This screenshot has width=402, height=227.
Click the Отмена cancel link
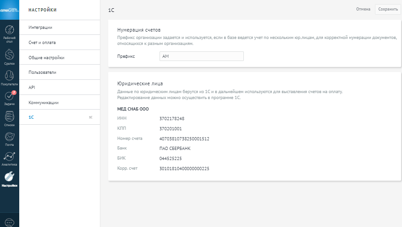tap(363, 9)
